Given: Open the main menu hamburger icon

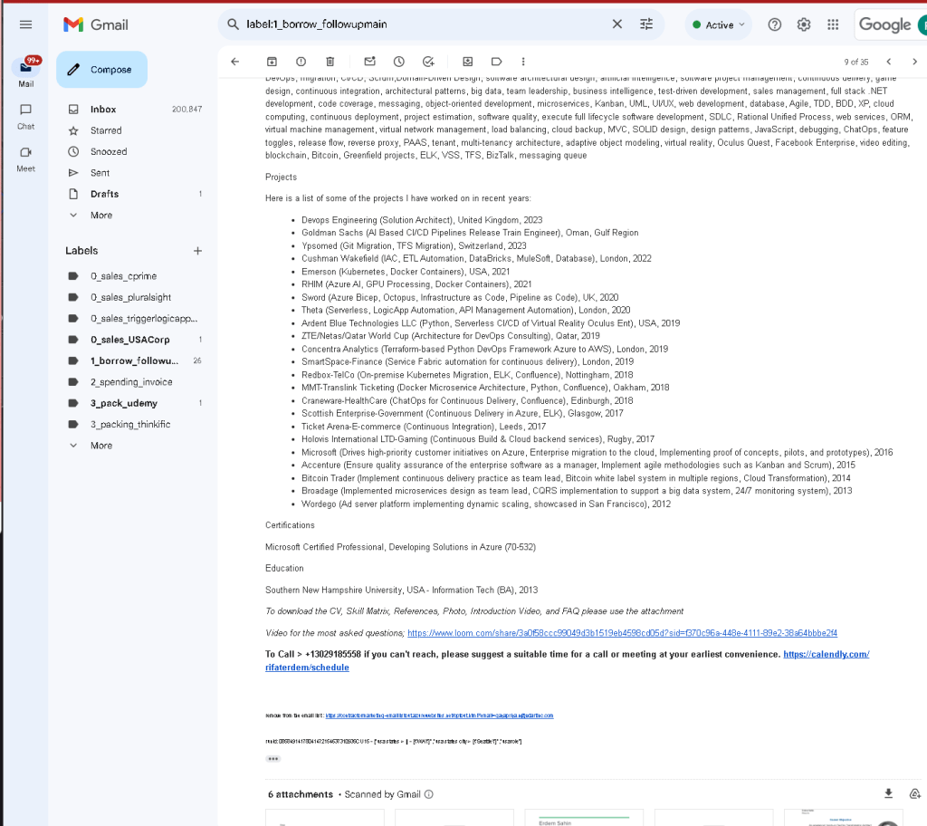Looking at the screenshot, I should coord(25,24).
